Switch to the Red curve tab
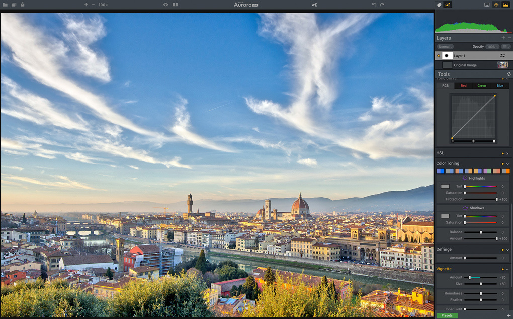This screenshot has height=319, width=513. click(464, 86)
